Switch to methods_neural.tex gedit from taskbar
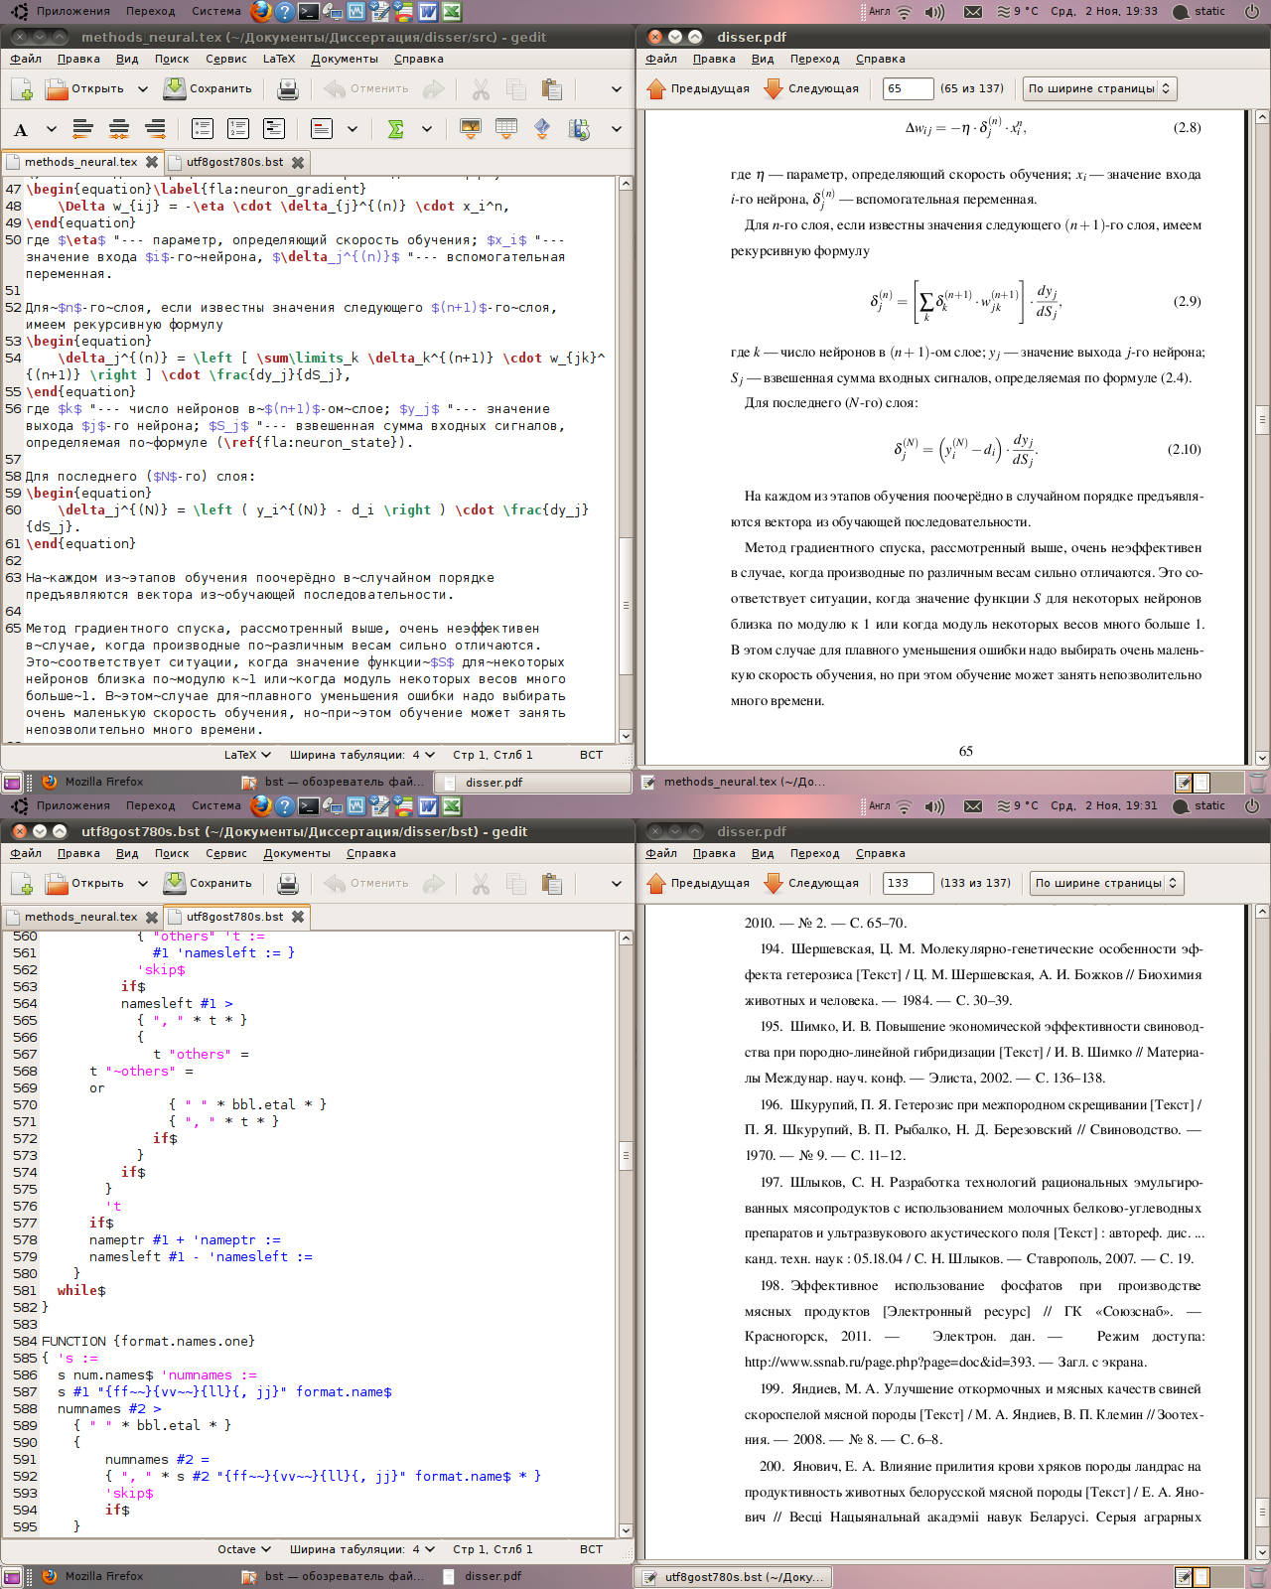The width and height of the screenshot is (1271, 1589). (735, 782)
